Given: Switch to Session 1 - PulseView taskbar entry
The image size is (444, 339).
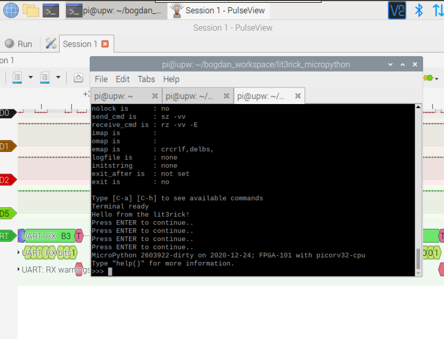Looking at the screenshot, I should pos(218,11).
